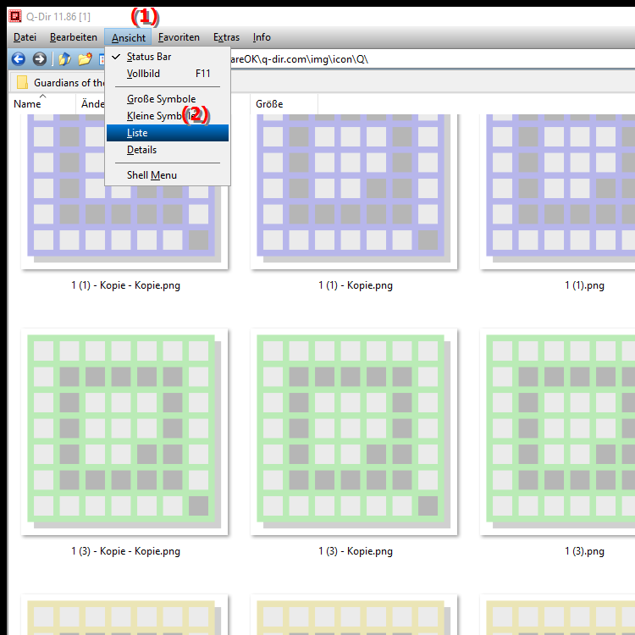
Task: Click the yellow folder icon on the Guardians tab
Action: pyautogui.click(x=22, y=82)
